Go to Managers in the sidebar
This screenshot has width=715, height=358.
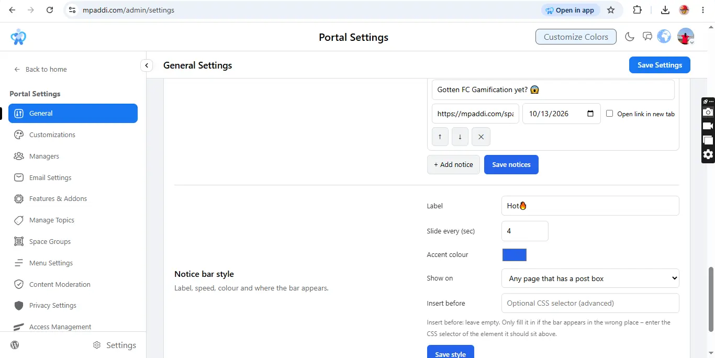pyautogui.click(x=73, y=156)
